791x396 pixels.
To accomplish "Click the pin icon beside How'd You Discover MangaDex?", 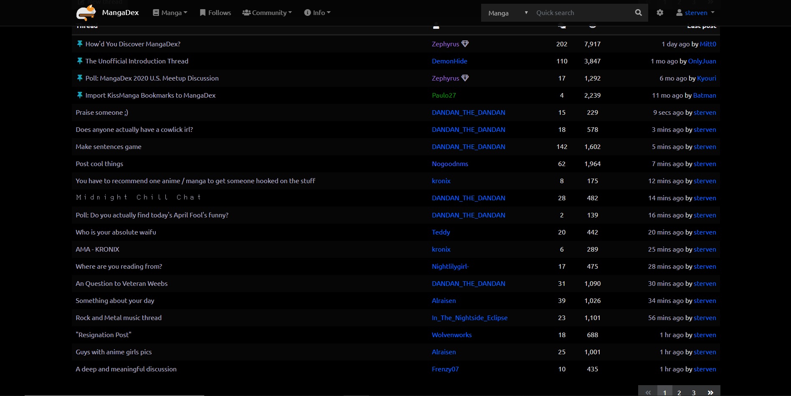I will (x=79, y=44).
